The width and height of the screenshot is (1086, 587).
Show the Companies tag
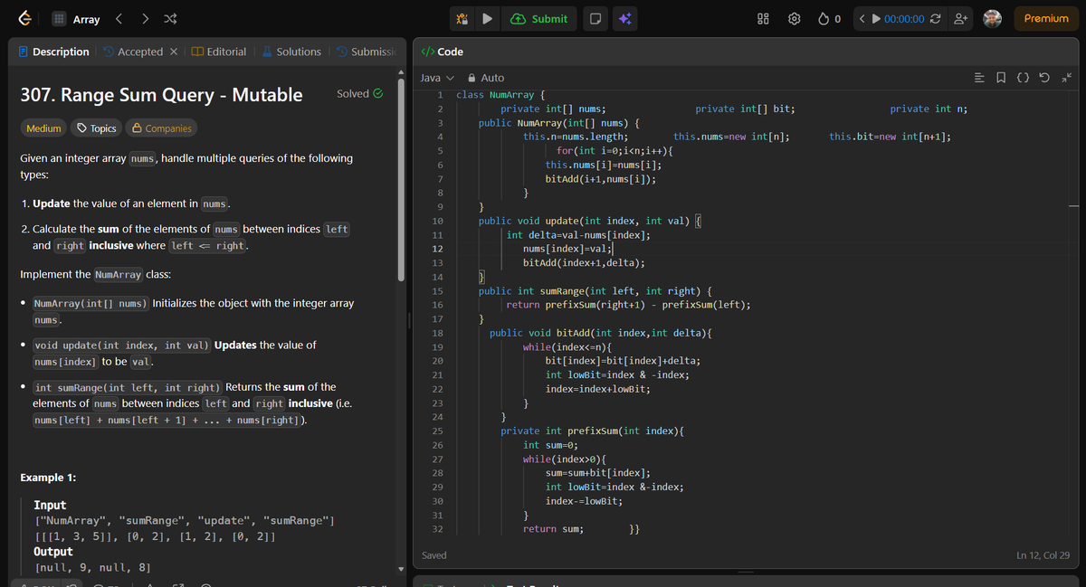161,128
